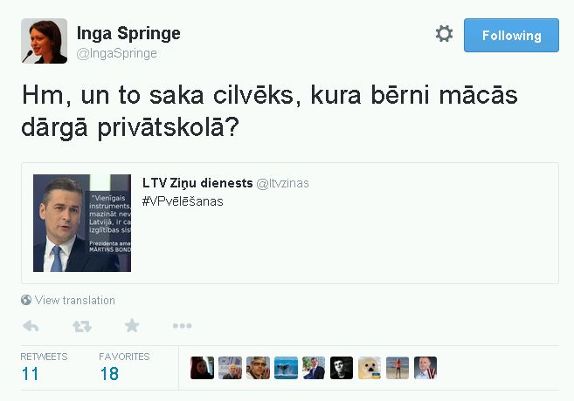The width and height of the screenshot is (574, 401).
Task: Open the @ltvzinas handle
Action: [x=282, y=183]
